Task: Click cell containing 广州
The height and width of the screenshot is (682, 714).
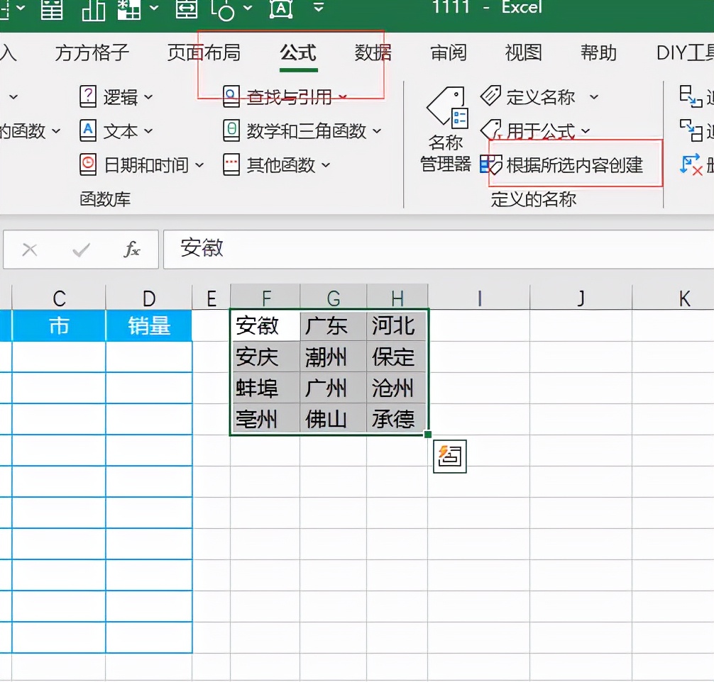Action: [334, 388]
